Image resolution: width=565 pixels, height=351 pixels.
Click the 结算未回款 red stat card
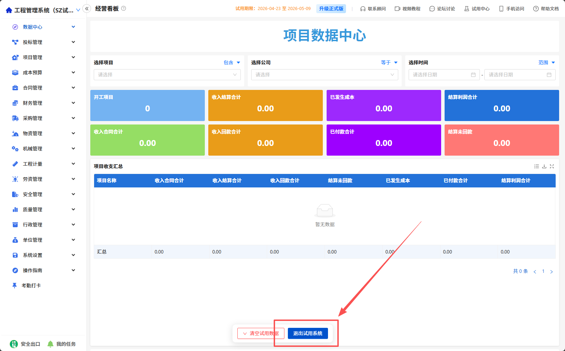click(x=502, y=140)
